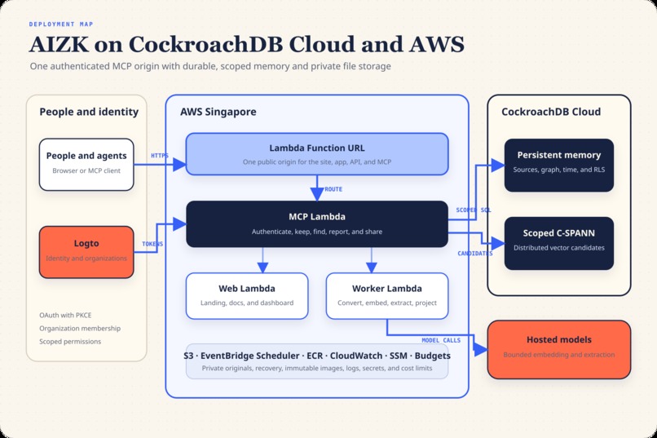Click the "HTTPS" arrow label

[160, 156]
